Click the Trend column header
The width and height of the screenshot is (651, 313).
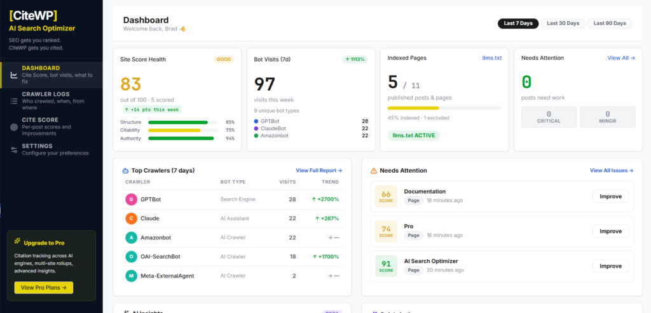click(x=331, y=182)
